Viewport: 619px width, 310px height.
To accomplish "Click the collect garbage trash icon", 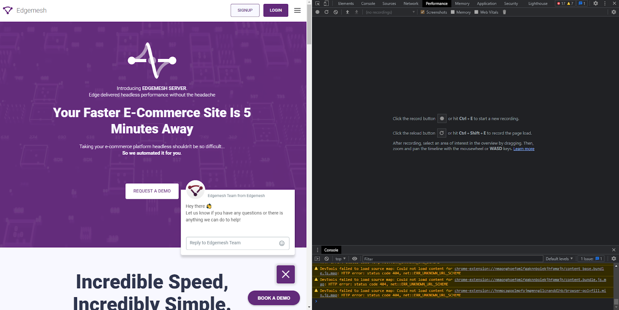I will (x=504, y=12).
